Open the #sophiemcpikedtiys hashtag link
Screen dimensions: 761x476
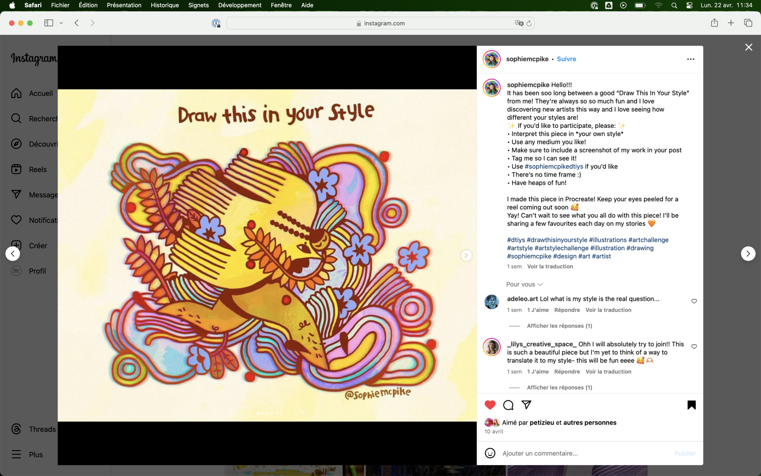[554, 167]
